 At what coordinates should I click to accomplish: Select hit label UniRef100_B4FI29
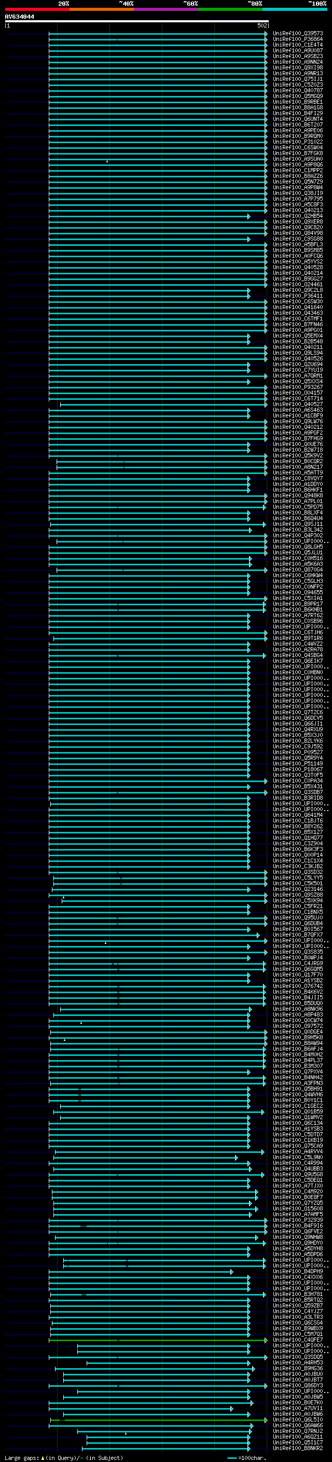tap(298, 113)
